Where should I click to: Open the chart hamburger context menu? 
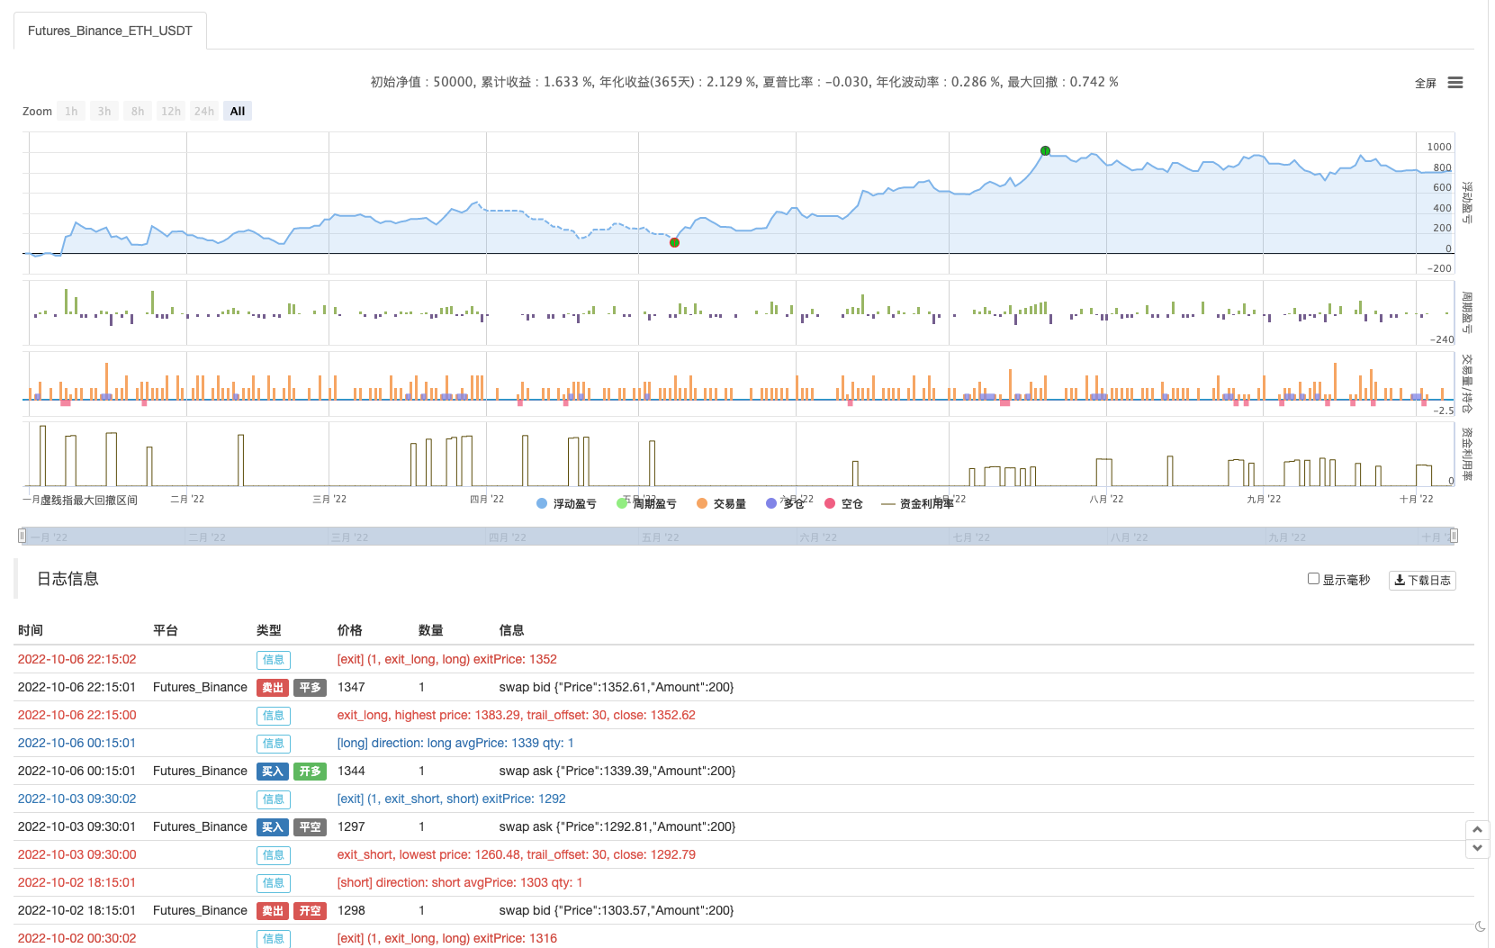pyautogui.click(x=1454, y=83)
